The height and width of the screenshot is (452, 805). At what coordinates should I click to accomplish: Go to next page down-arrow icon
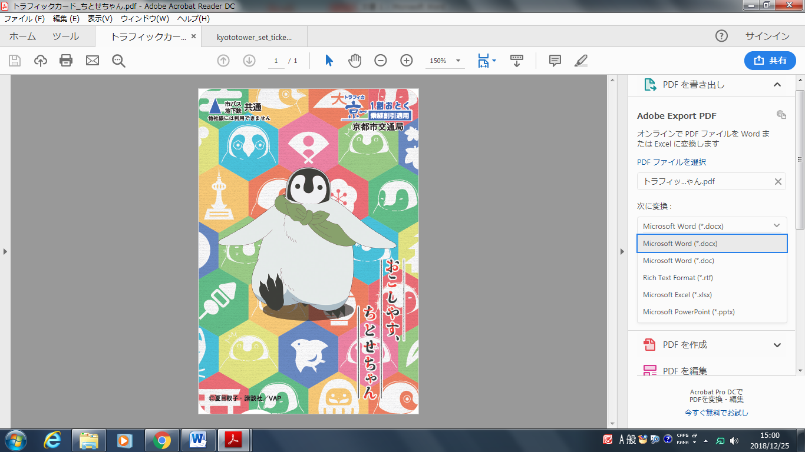click(249, 61)
